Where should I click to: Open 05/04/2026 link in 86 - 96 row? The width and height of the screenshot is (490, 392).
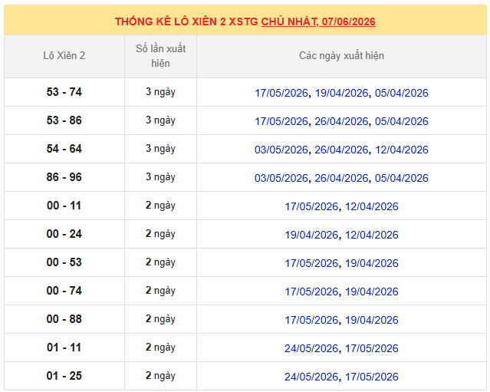pyautogui.click(x=402, y=178)
